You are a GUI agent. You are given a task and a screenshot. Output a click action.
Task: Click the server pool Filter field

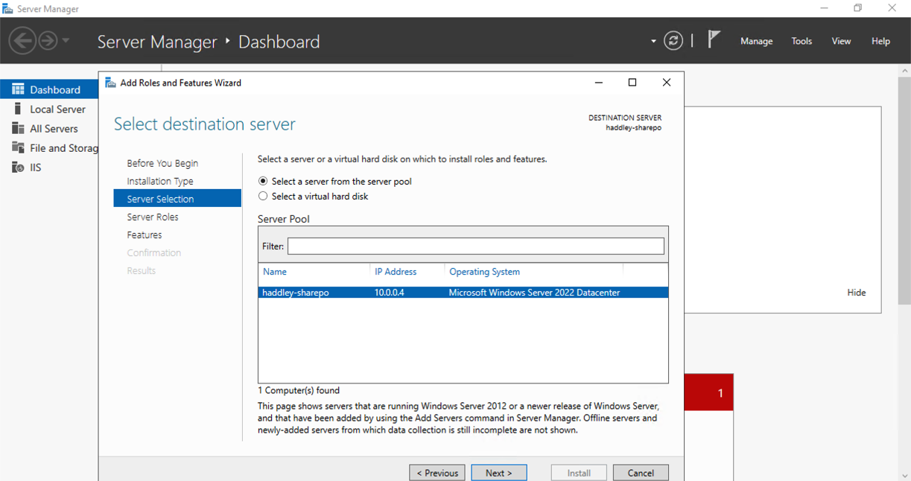tap(475, 246)
